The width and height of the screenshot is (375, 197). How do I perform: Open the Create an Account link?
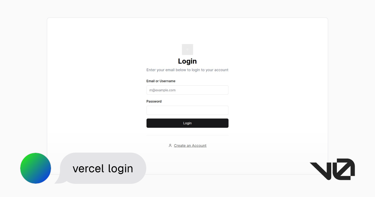(190, 146)
